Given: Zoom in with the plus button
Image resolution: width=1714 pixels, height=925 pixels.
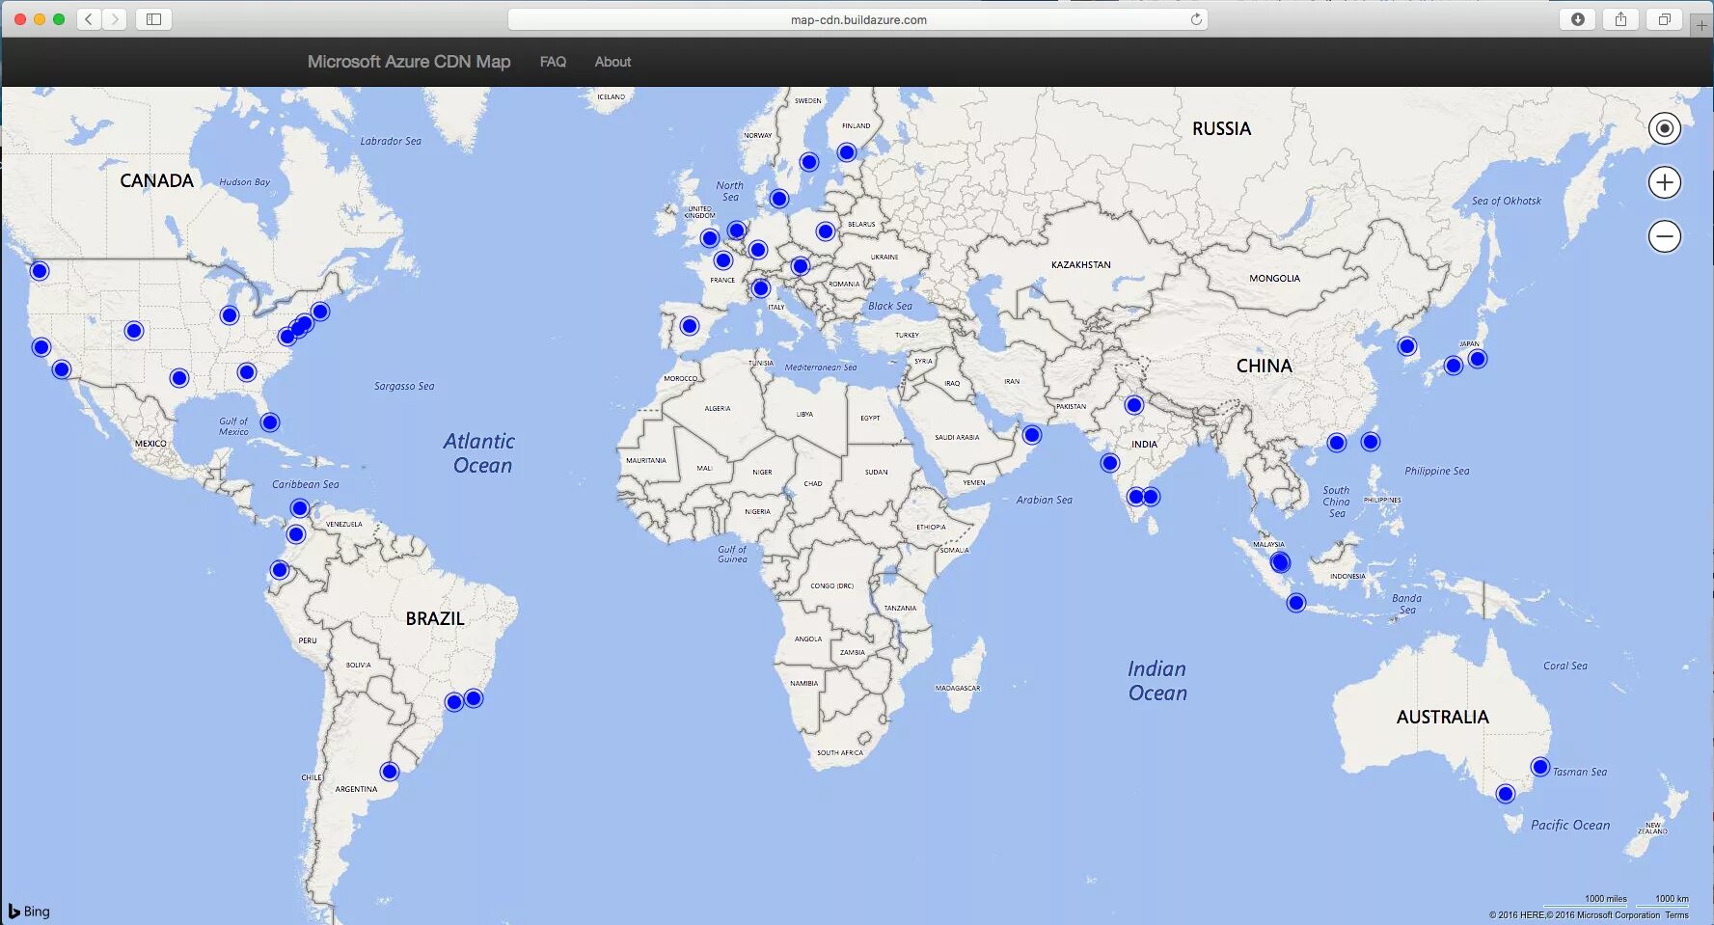Looking at the screenshot, I should 1665,182.
